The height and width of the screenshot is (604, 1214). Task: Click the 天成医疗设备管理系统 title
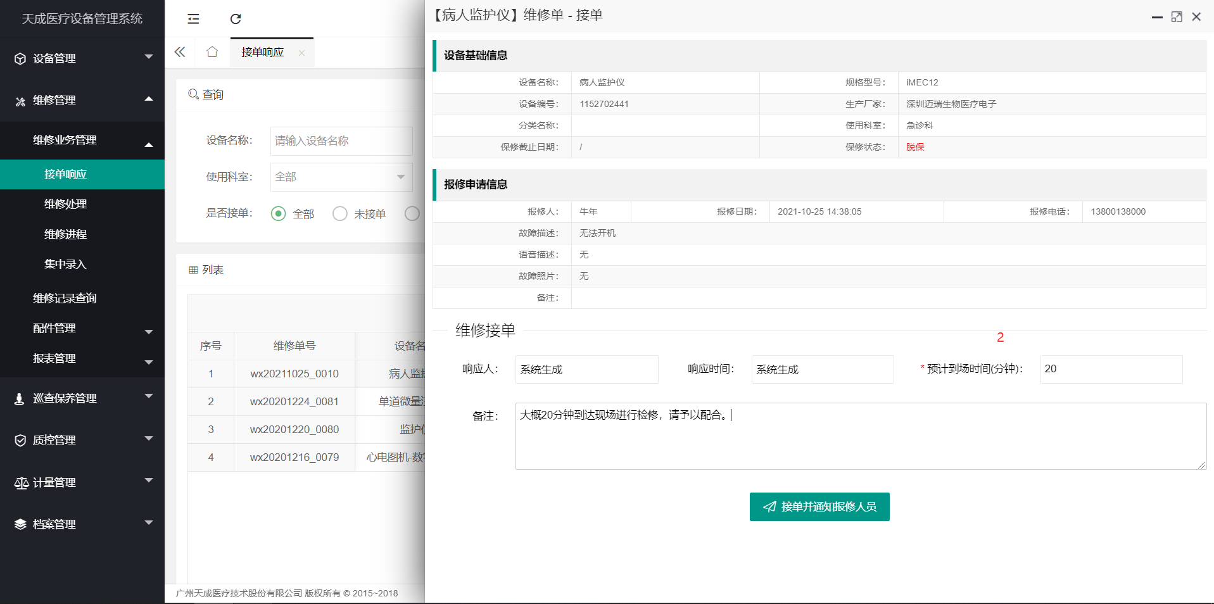82,19
